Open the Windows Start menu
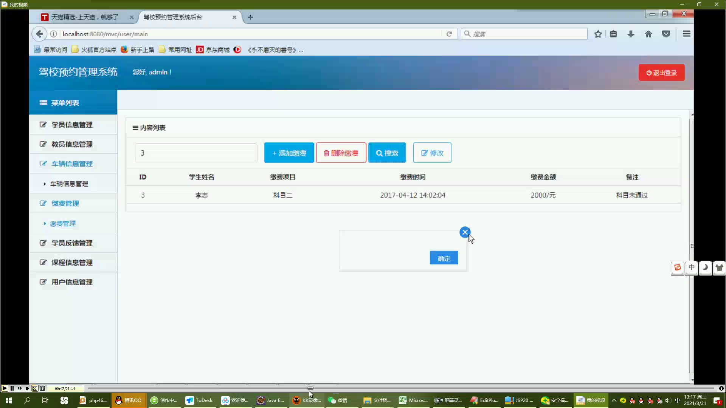Viewport: 726px width, 408px height. pyautogui.click(x=9, y=400)
